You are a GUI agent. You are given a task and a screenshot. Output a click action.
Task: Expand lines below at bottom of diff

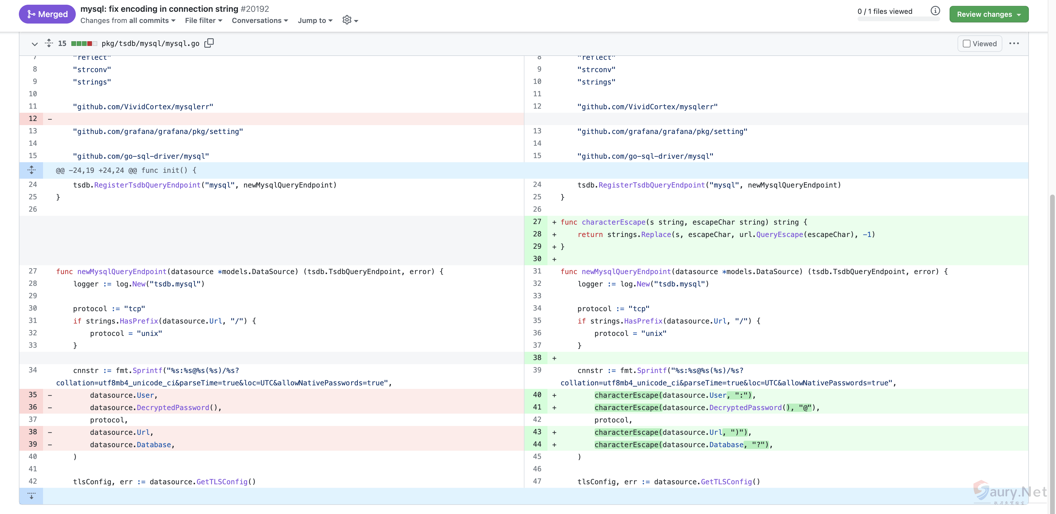tap(31, 495)
